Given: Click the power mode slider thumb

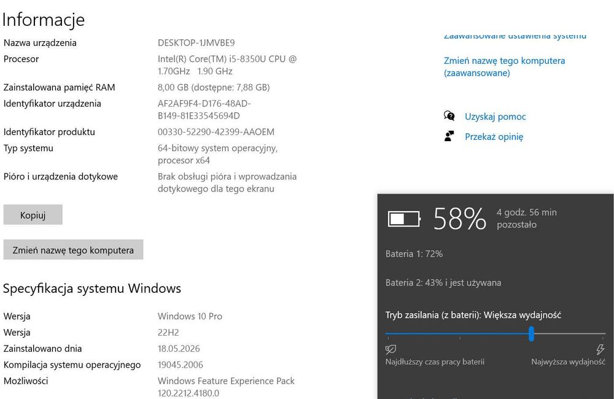Looking at the screenshot, I should pos(531,333).
